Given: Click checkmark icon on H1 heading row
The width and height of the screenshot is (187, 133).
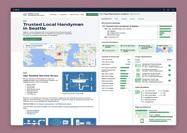Looking at the screenshot, I should (157, 26).
